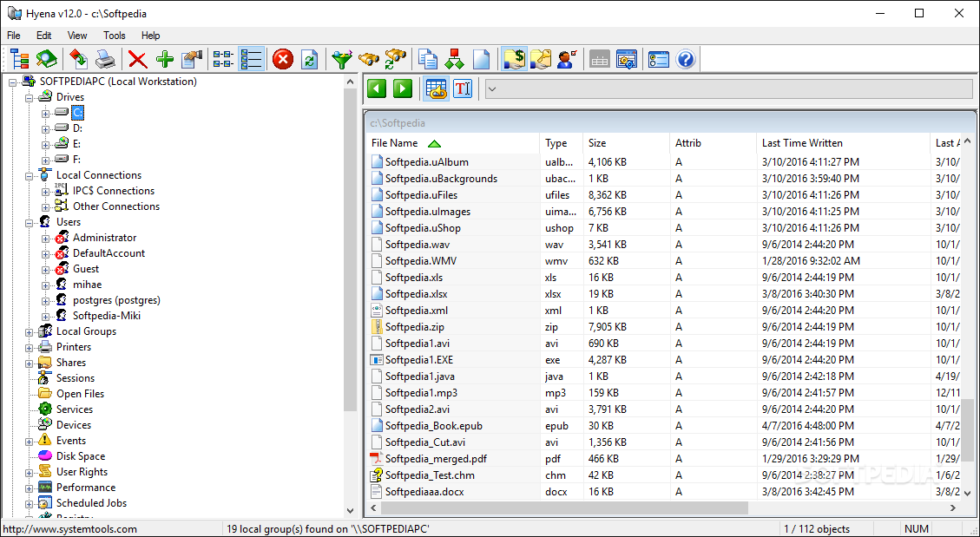This screenshot has height=537, width=980.
Task: Expand the Scheduled Jobs node
Action: pyautogui.click(x=29, y=503)
